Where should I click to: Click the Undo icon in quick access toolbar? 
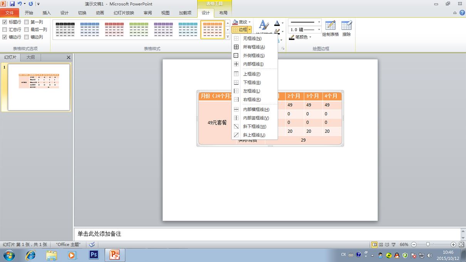(19, 4)
